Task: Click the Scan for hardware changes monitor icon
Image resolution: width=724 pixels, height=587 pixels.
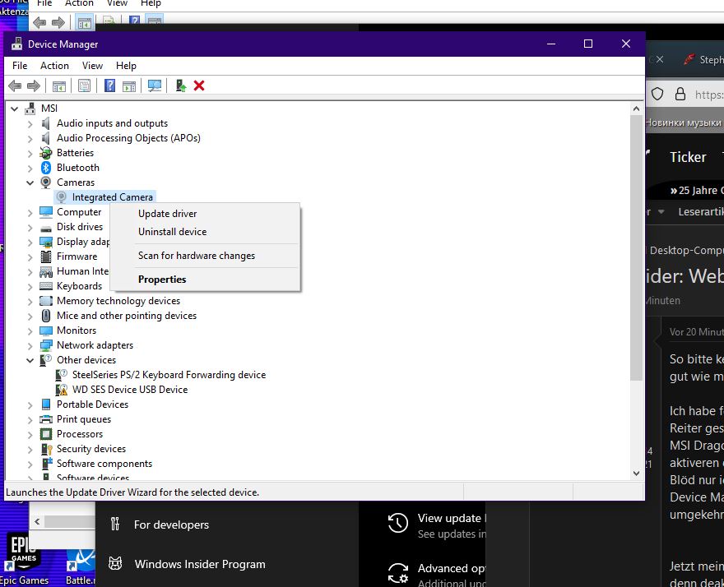Action: click(154, 86)
